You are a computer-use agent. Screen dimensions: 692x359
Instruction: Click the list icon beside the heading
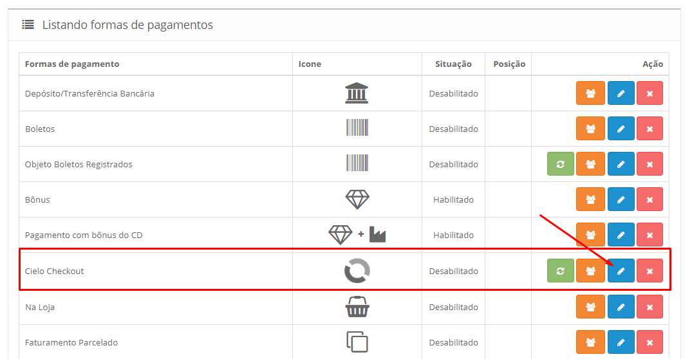click(x=28, y=24)
